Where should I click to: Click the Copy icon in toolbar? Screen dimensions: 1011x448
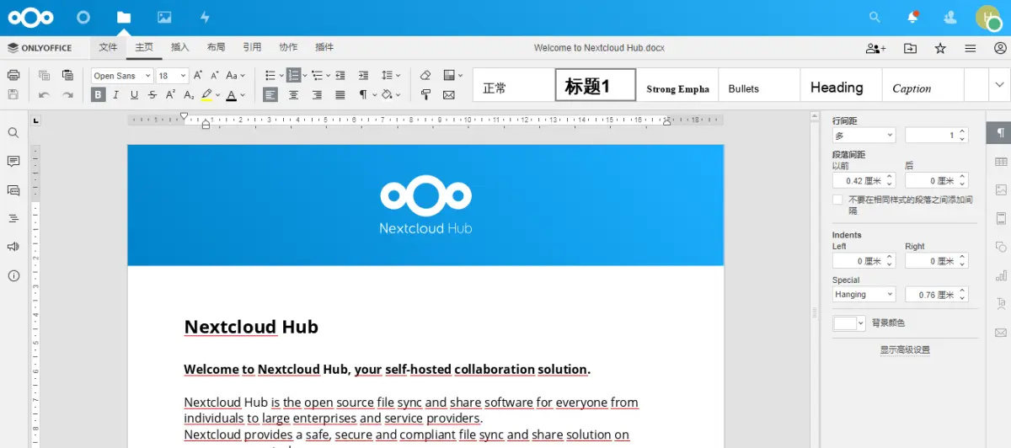44,75
